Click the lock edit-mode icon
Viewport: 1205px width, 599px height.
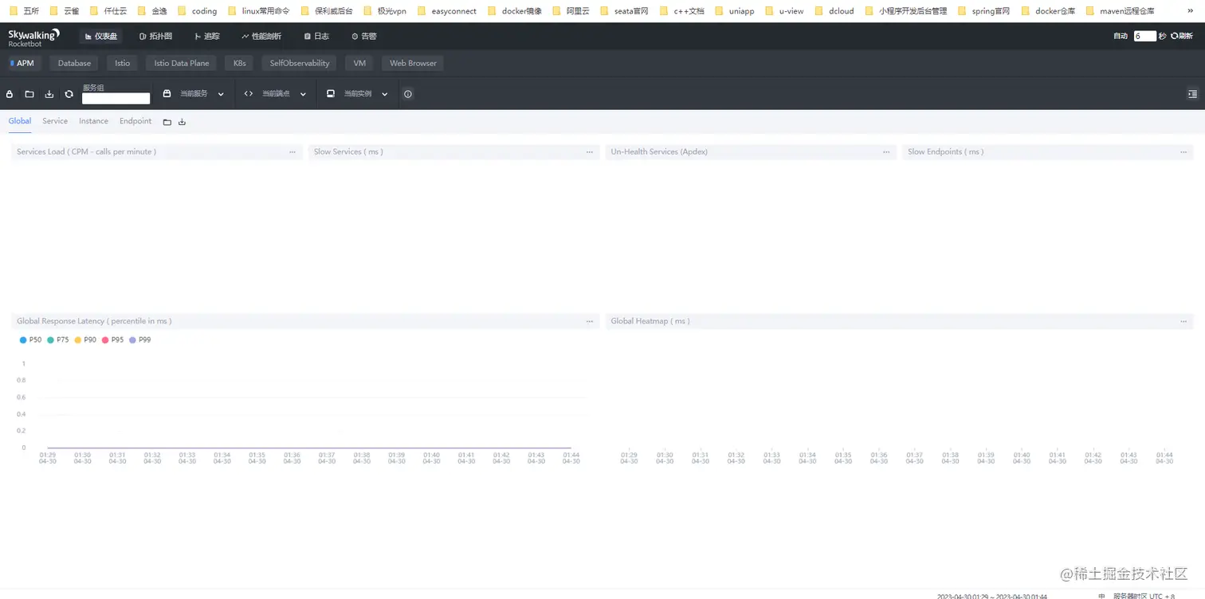(10, 94)
